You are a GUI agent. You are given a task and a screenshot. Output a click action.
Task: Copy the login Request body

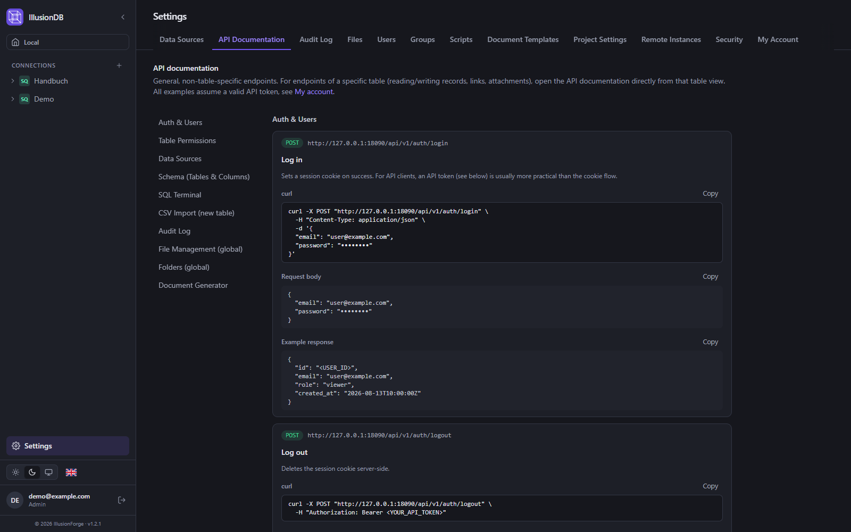tap(710, 277)
